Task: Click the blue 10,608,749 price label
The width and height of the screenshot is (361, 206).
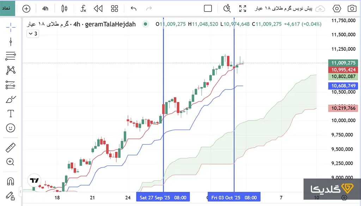Action: 343,86
